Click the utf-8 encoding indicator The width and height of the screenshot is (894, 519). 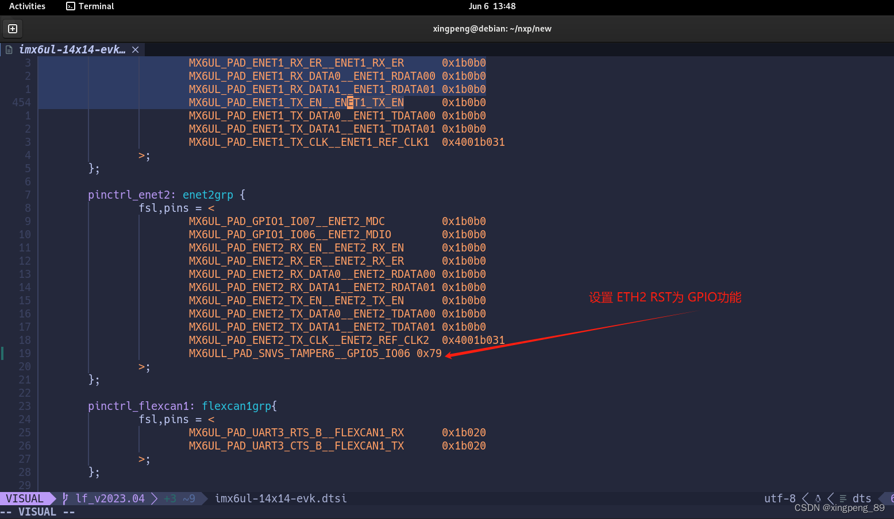click(780, 498)
